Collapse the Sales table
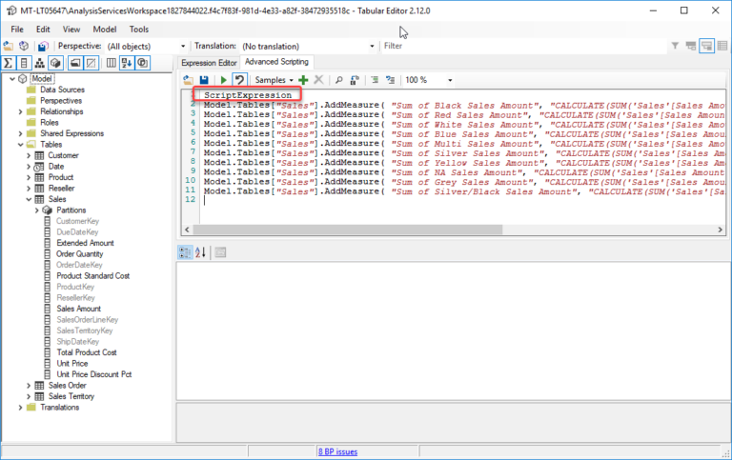Viewport: 732px width, 460px height. [x=29, y=199]
